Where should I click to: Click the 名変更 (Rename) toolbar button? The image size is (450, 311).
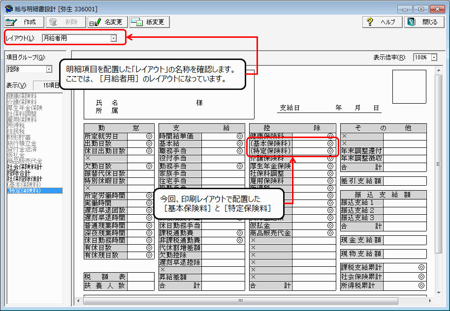pos(107,22)
